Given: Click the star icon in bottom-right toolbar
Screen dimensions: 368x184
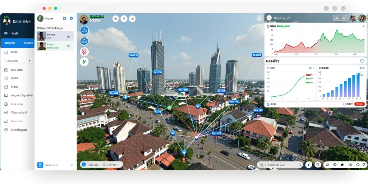Looking at the screenshot, I should (342, 165).
